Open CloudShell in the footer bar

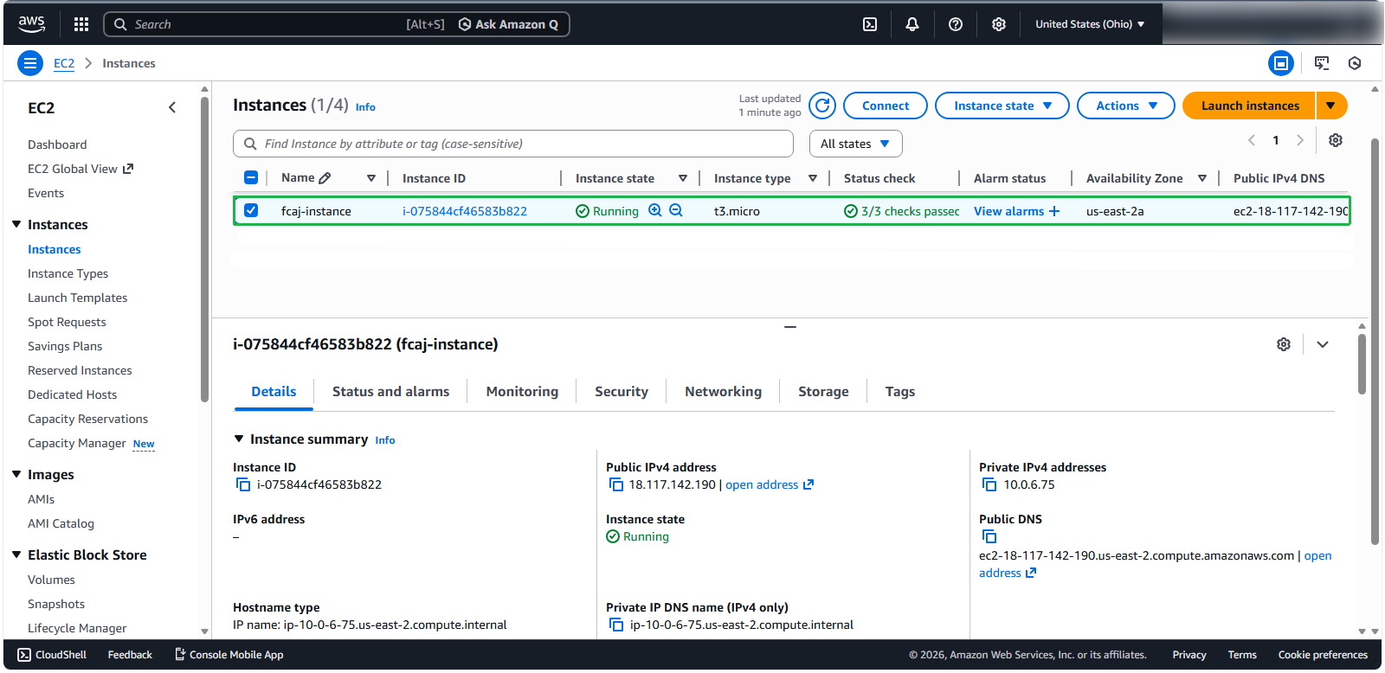pos(52,655)
